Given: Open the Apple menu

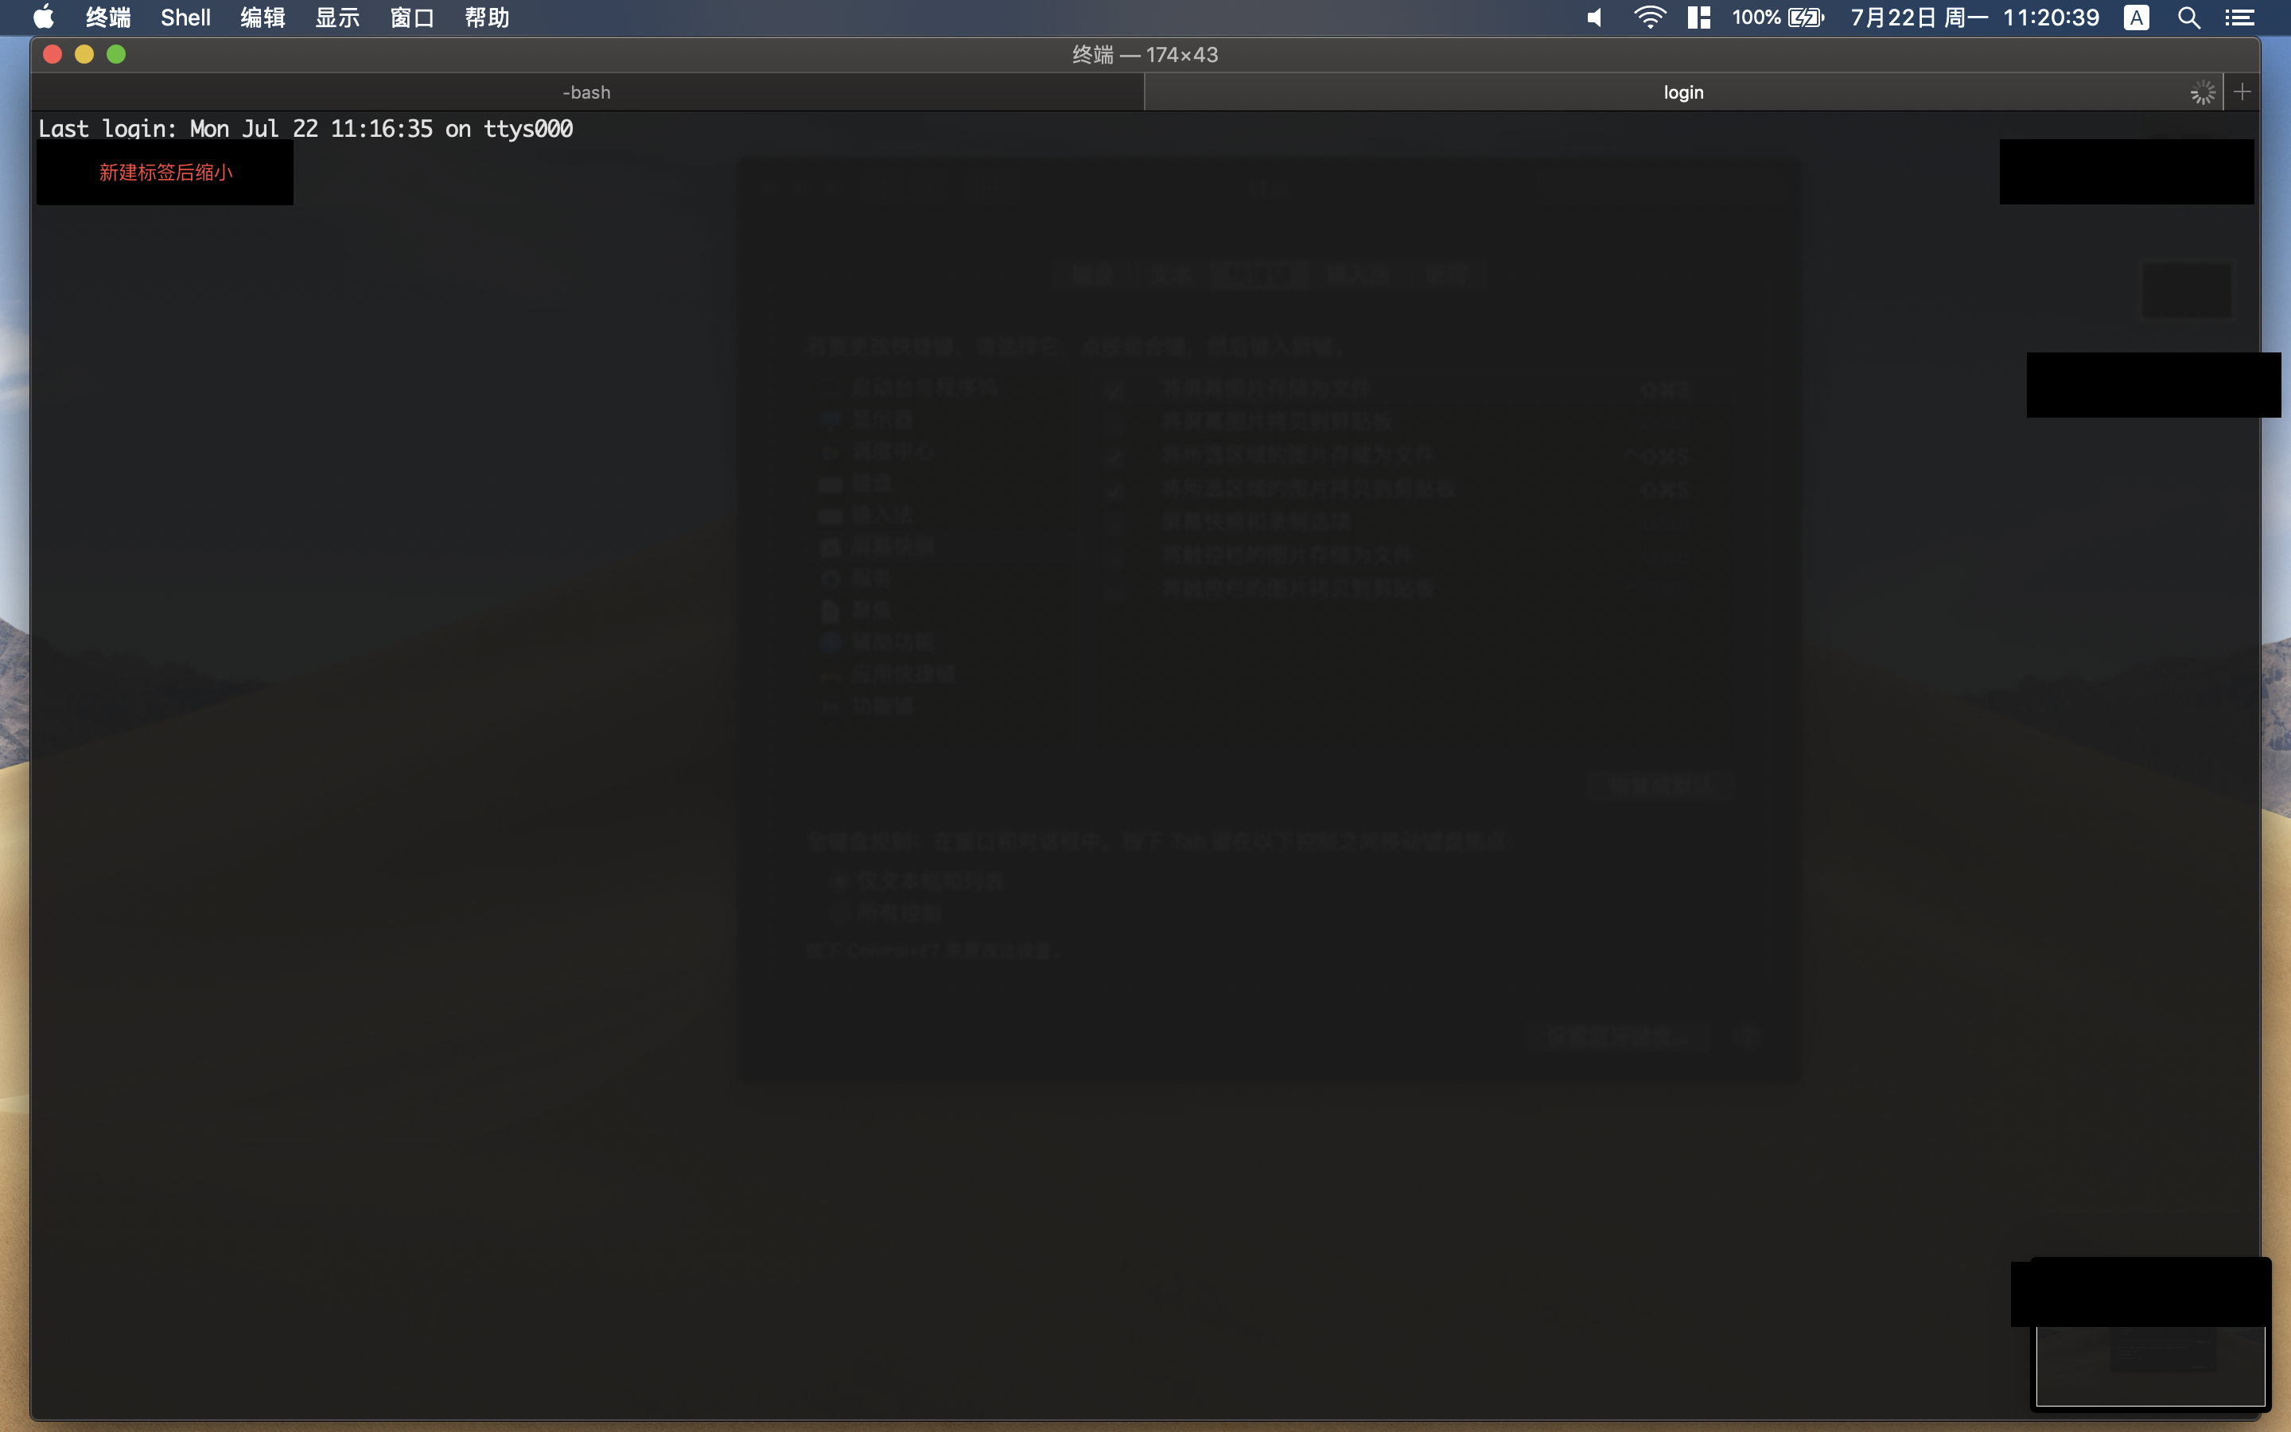Looking at the screenshot, I should click(x=44, y=17).
